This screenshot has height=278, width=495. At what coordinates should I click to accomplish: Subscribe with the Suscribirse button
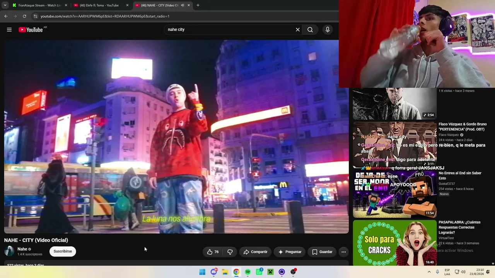coord(63,251)
